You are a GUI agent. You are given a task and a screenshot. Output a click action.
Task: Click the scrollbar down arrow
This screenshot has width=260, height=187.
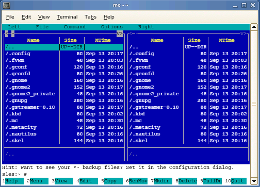click(254, 181)
